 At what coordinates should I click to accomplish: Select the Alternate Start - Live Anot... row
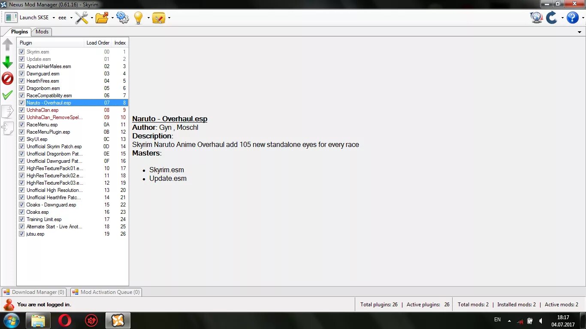click(73, 227)
